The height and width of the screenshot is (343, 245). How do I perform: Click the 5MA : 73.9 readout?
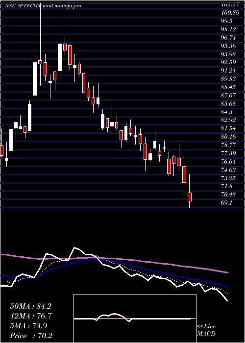click(28, 326)
